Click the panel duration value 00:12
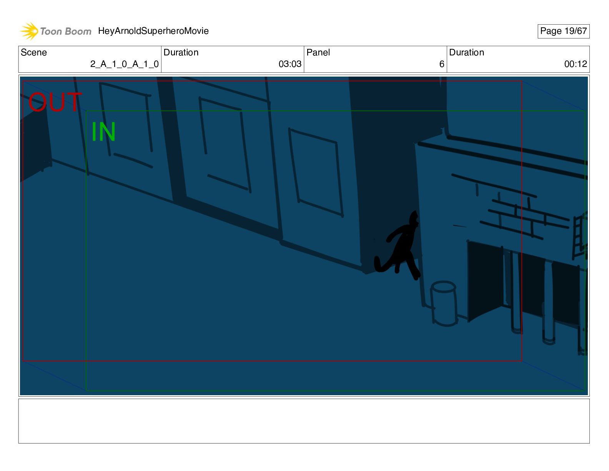Viewport: 609px width, 471px height. click(x=576, y=64)
